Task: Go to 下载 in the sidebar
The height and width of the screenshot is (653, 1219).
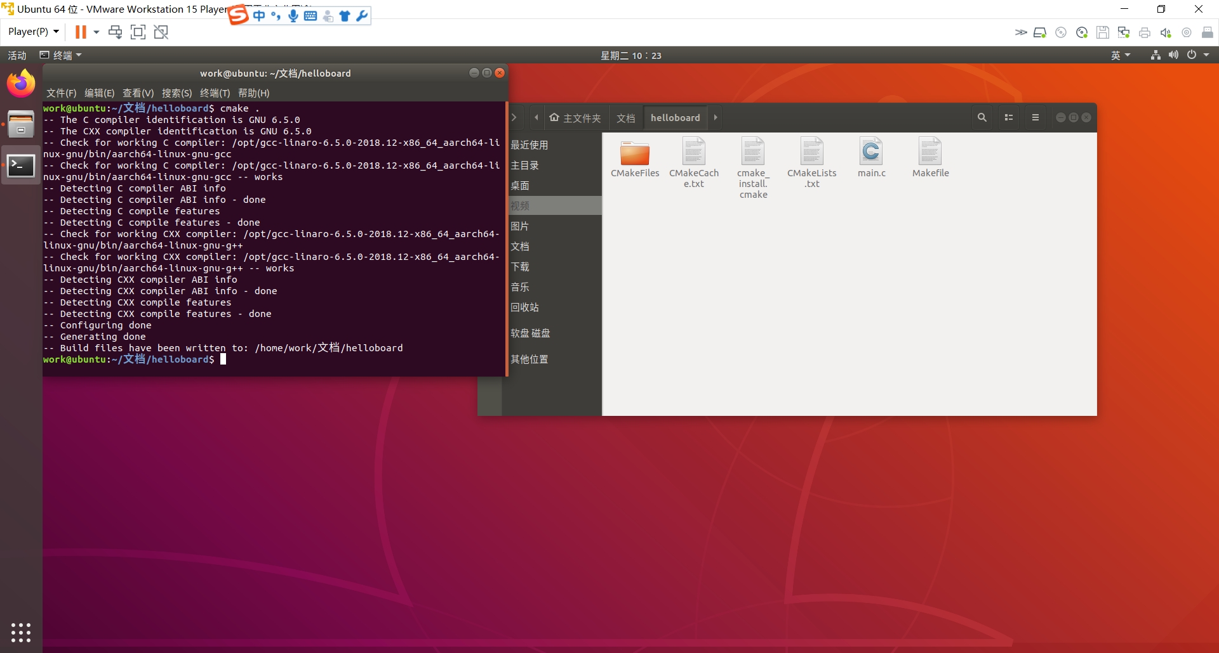Action: (520, 267)
